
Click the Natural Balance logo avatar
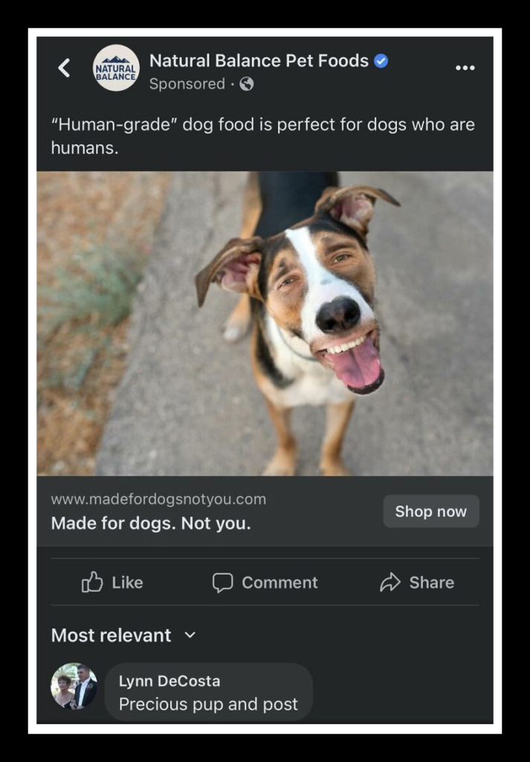[x=116, y=68]
